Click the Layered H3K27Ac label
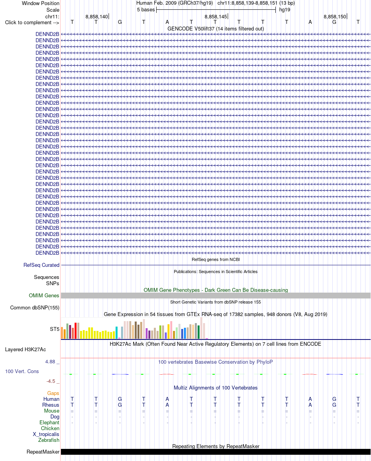Screen dimensions: 371x461 [25, 350]
